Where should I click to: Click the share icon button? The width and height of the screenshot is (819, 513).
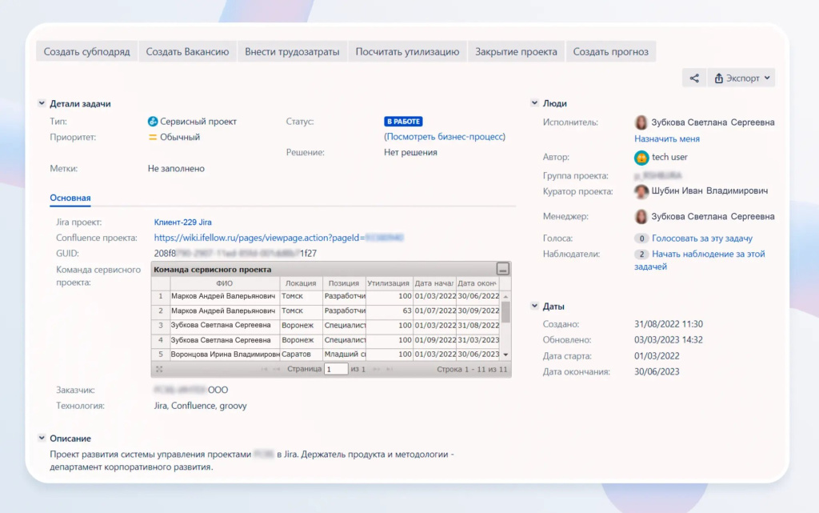click(693, 78)
